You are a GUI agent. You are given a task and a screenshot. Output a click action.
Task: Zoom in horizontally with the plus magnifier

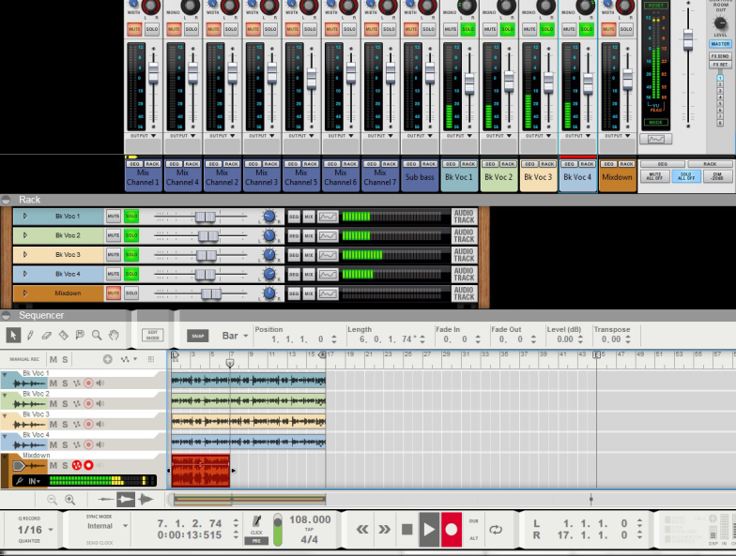pyautogui.click(x=69, y=500)
